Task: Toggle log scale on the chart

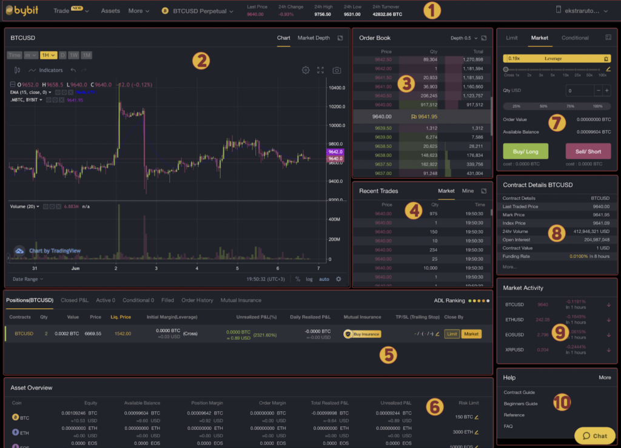Action: pyautogui.click(x=309, y=279)
